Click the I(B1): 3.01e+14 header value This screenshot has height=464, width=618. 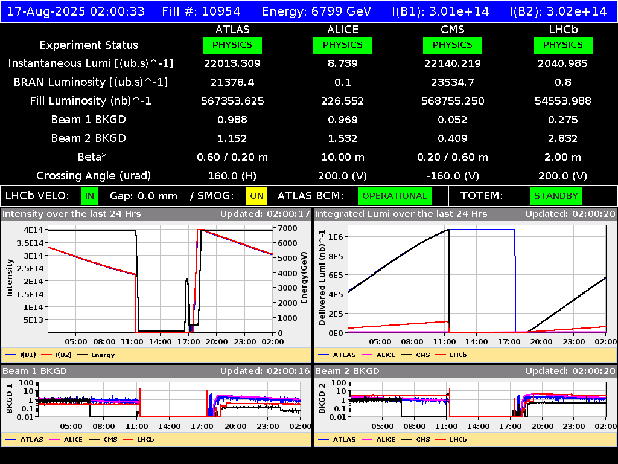click(440, 11)
